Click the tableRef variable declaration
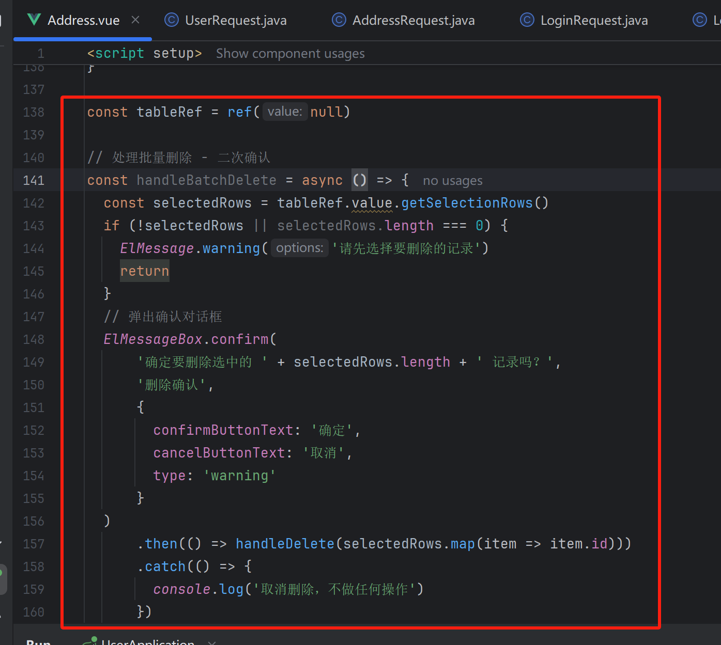Viewport: 721px width, 645px height. pos(169,112)
